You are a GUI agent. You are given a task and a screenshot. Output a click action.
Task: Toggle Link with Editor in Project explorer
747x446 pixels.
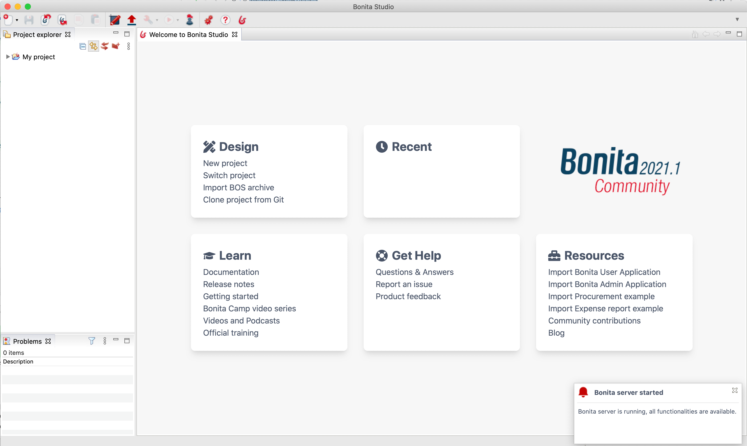[x=93, y=46]
